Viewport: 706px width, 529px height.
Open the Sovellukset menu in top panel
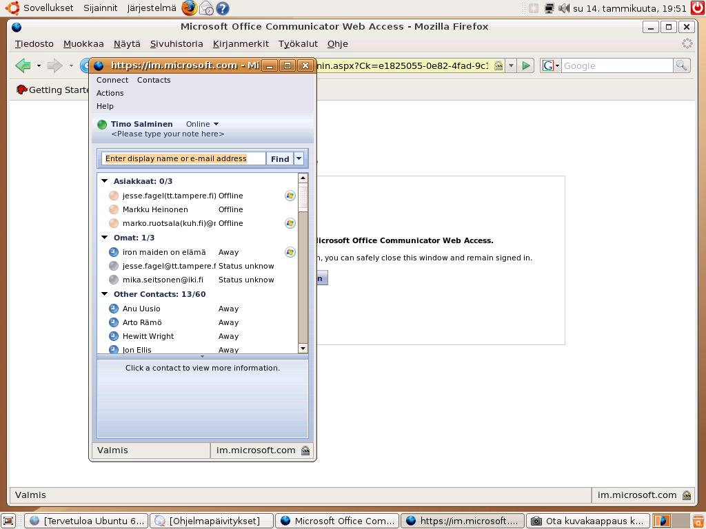48,8
